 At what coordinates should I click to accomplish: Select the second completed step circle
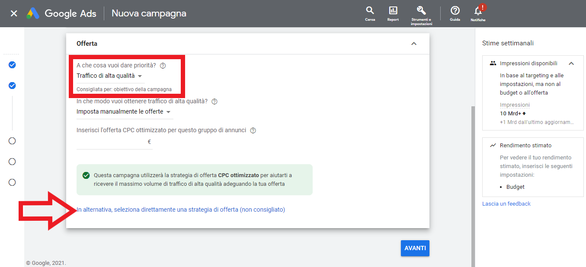pyautogui.click(x=12, y=86)
